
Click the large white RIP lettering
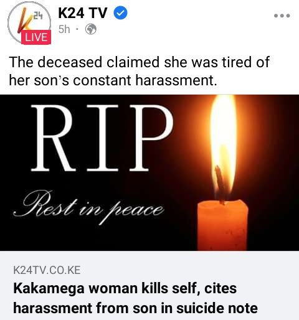coord(102,138)
